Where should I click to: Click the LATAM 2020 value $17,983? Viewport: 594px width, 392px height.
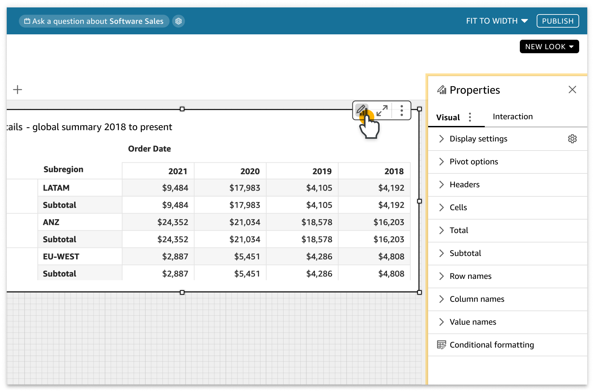pos(245,188)
